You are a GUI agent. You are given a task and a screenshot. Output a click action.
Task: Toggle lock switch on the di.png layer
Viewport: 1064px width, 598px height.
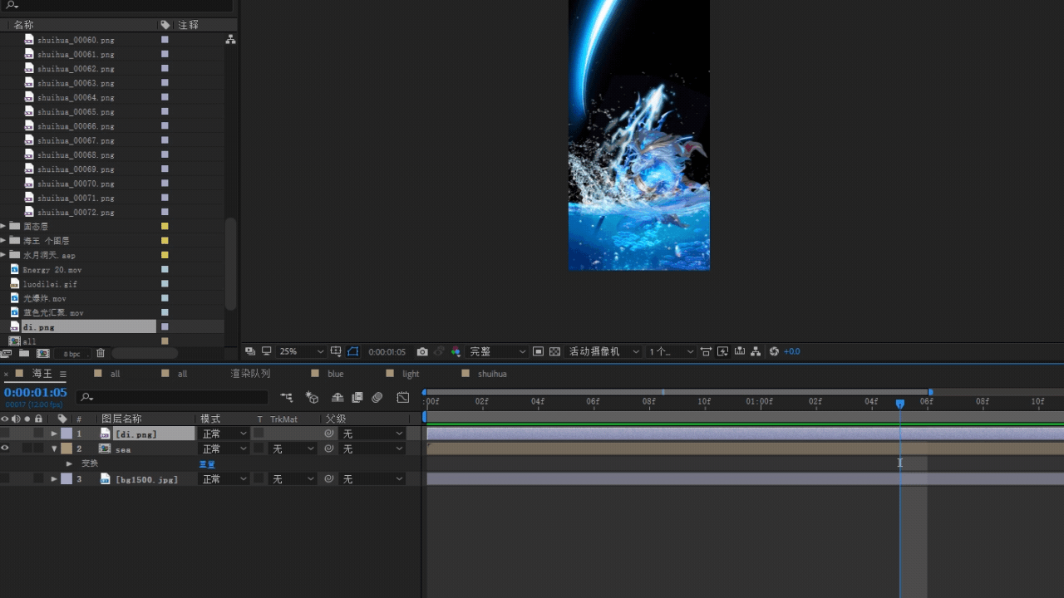(38, 434)
